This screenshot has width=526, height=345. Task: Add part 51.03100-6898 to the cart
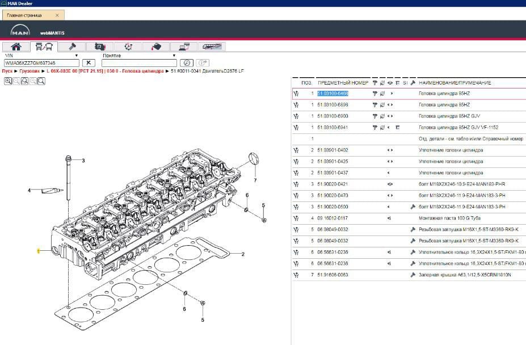[296, 105]
